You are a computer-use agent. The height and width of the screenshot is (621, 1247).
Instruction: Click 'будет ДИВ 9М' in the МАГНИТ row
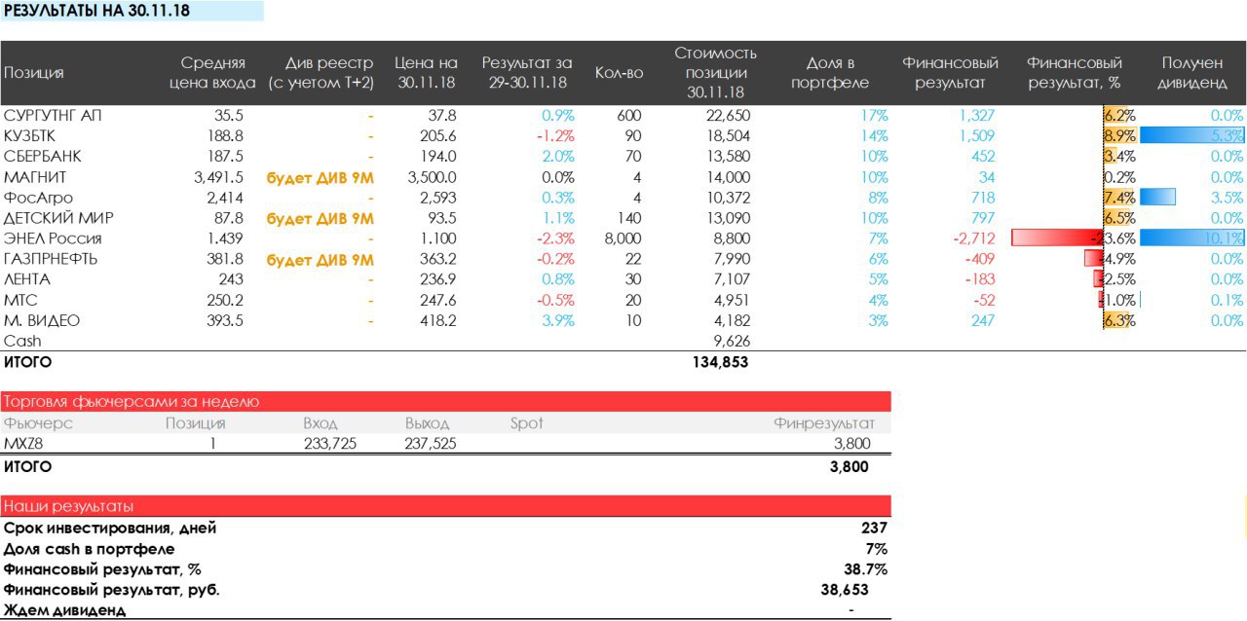(321, 178)
